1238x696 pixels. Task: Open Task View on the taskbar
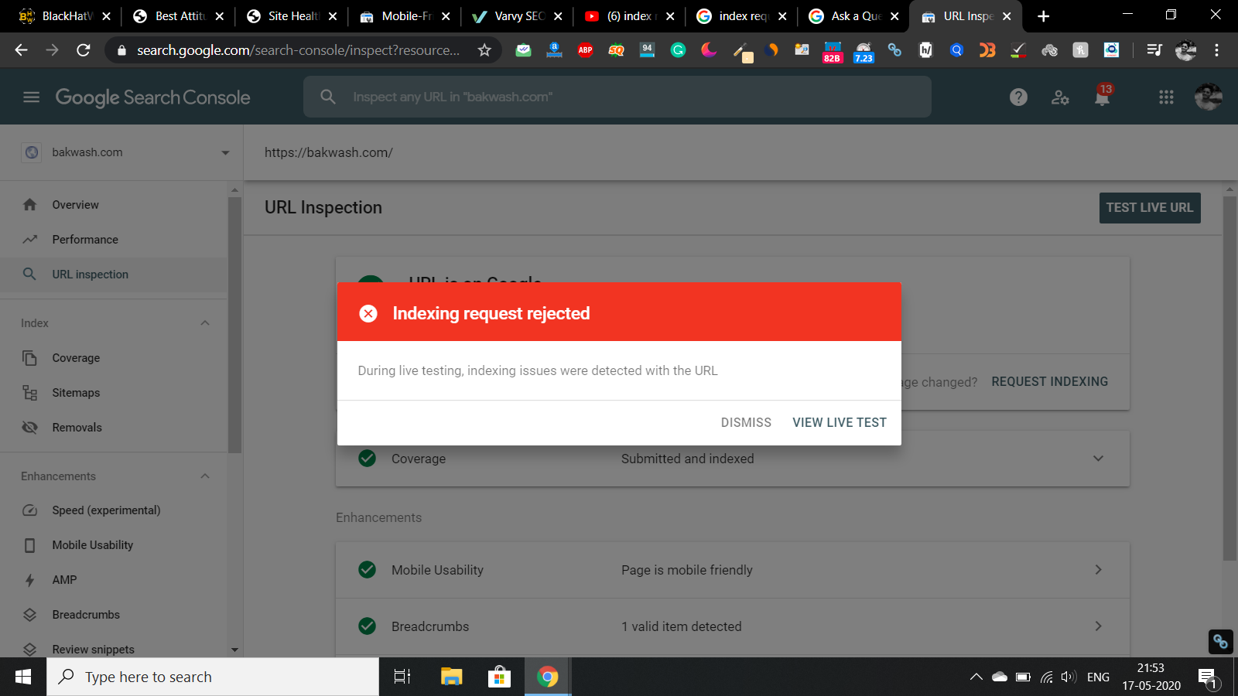click(402, 677)
